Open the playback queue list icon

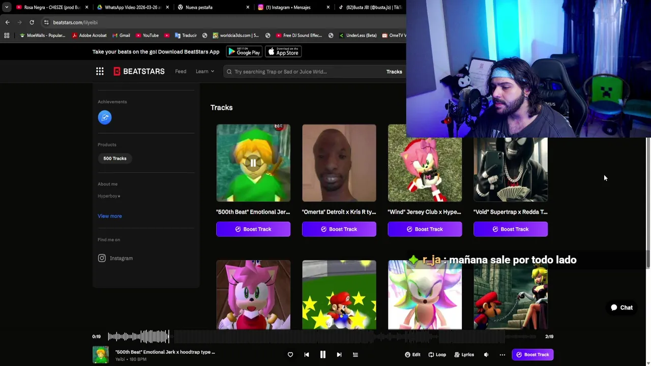(356, 355)
